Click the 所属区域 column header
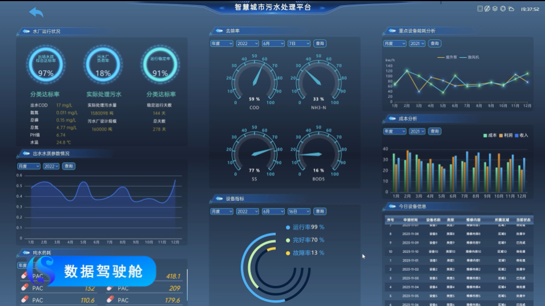545x306 pixels. 502,220
